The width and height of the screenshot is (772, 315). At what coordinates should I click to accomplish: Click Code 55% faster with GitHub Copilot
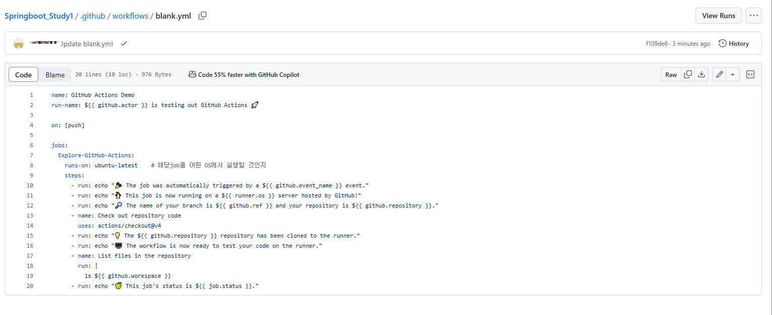pyautogui.click(x=249, y=74)
